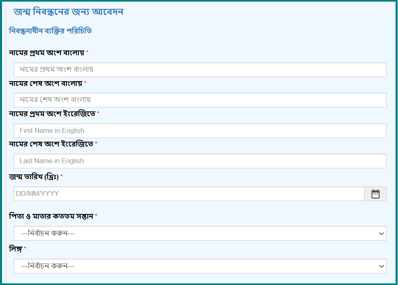Open the পিতা ও মাতার কততম সন্তান dropdown
Image resolution: width=398 pixels, height=285 pixels.
point(200,233)
